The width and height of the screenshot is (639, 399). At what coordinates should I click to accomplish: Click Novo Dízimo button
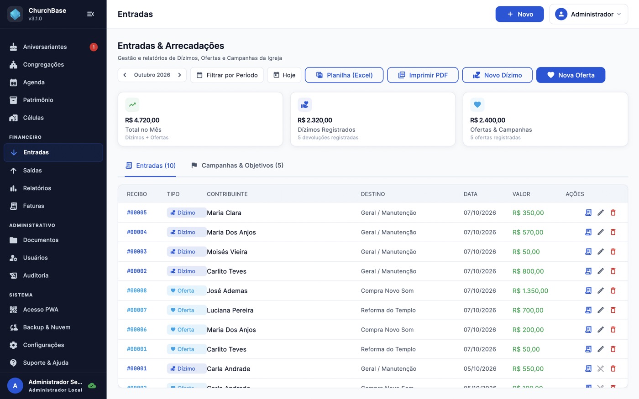497,75
